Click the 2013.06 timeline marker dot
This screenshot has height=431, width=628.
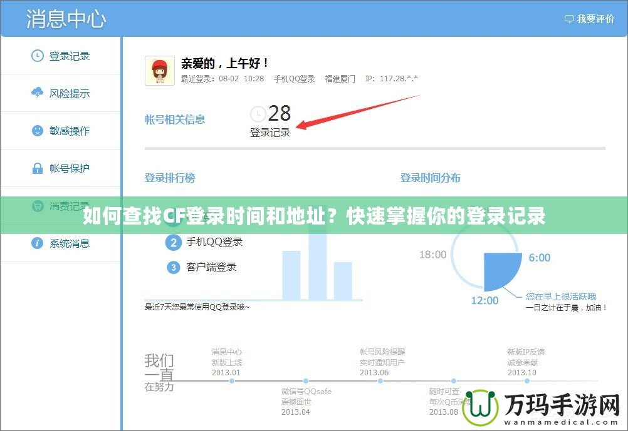tap(380, 381)
